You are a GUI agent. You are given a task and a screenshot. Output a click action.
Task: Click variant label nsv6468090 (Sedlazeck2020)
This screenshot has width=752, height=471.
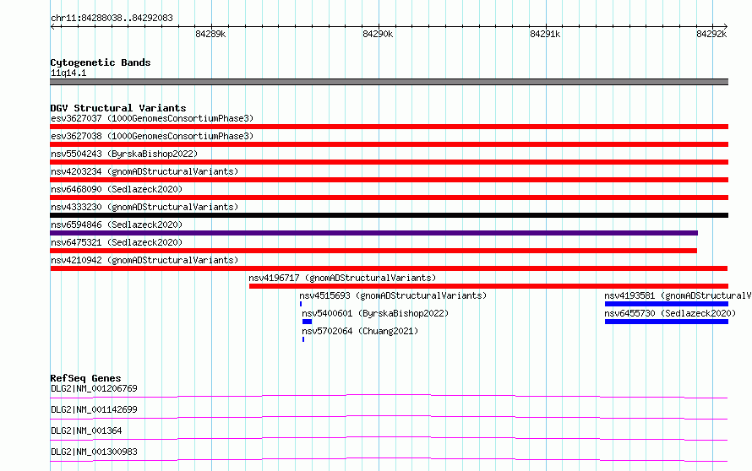pos(117,189)
